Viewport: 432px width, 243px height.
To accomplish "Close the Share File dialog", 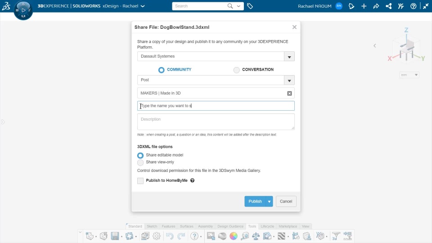I will tap(294, 27).
